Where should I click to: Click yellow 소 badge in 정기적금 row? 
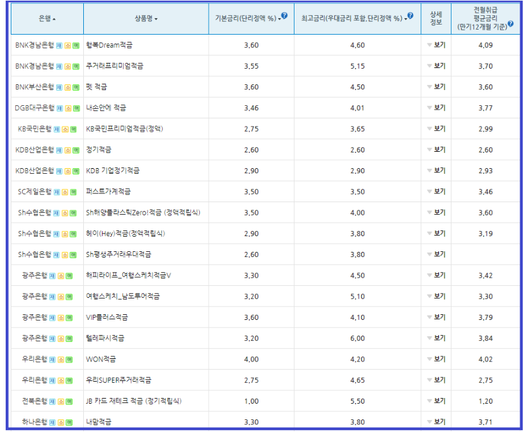[x=68, y=151]
